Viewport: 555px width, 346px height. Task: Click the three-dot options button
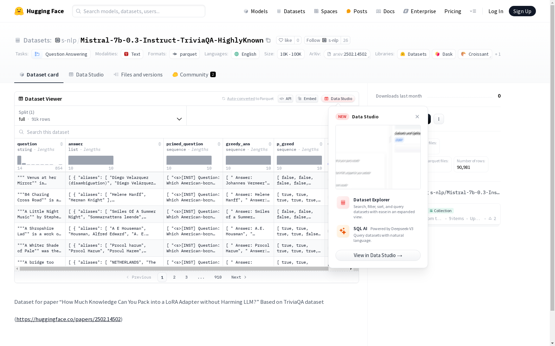pyautogui.click(x=439, y=119)
